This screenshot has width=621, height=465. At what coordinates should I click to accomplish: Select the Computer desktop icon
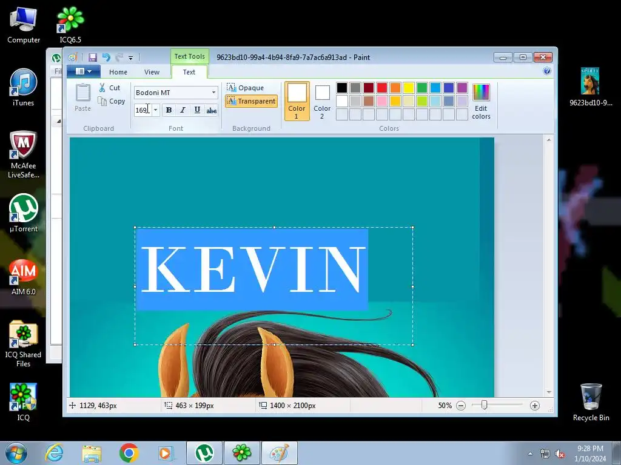click(24, 25)
